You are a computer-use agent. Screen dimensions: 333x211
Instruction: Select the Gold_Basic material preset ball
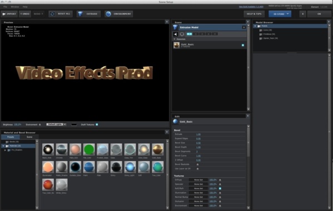pos(157,149)
